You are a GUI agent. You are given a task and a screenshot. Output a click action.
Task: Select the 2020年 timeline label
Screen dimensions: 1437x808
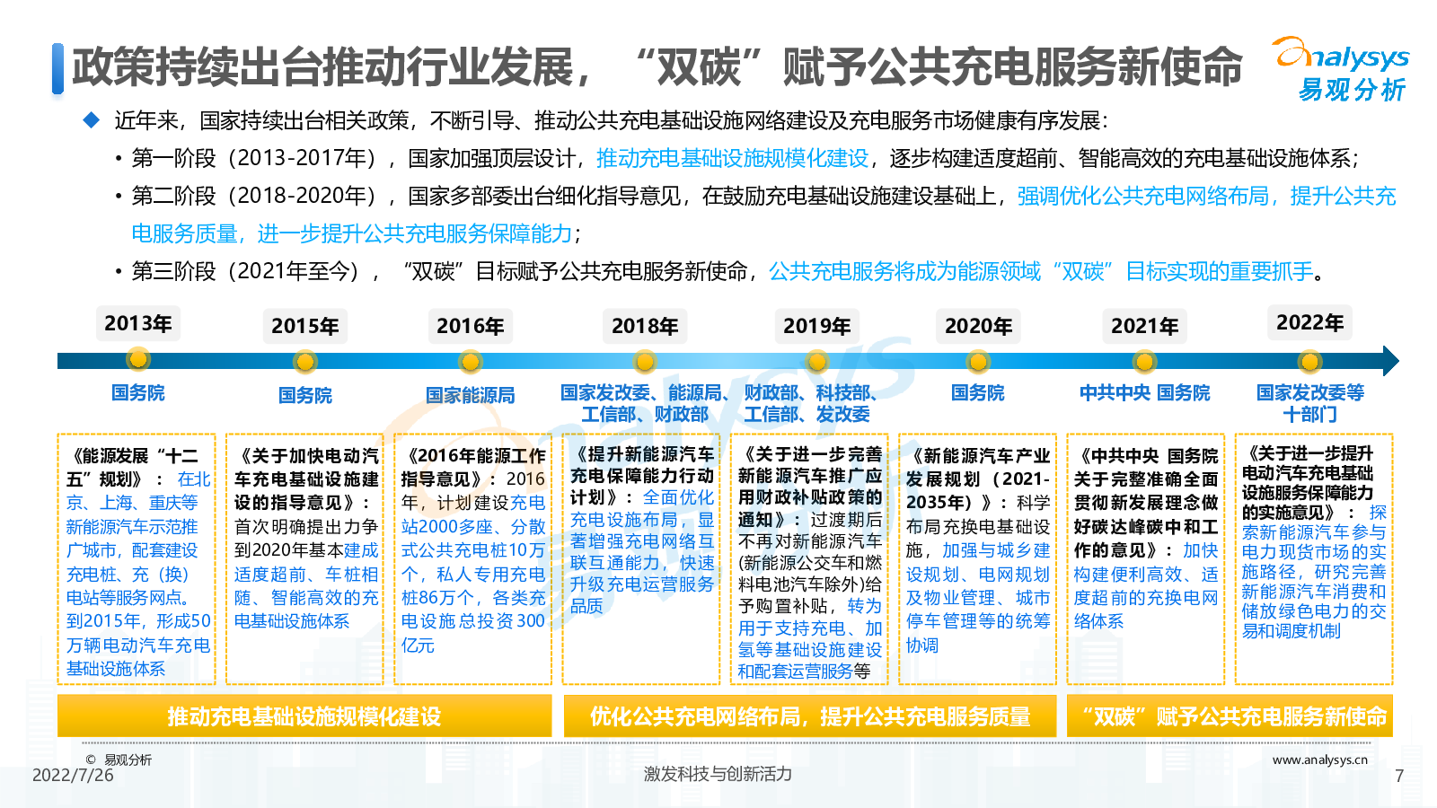978,326
